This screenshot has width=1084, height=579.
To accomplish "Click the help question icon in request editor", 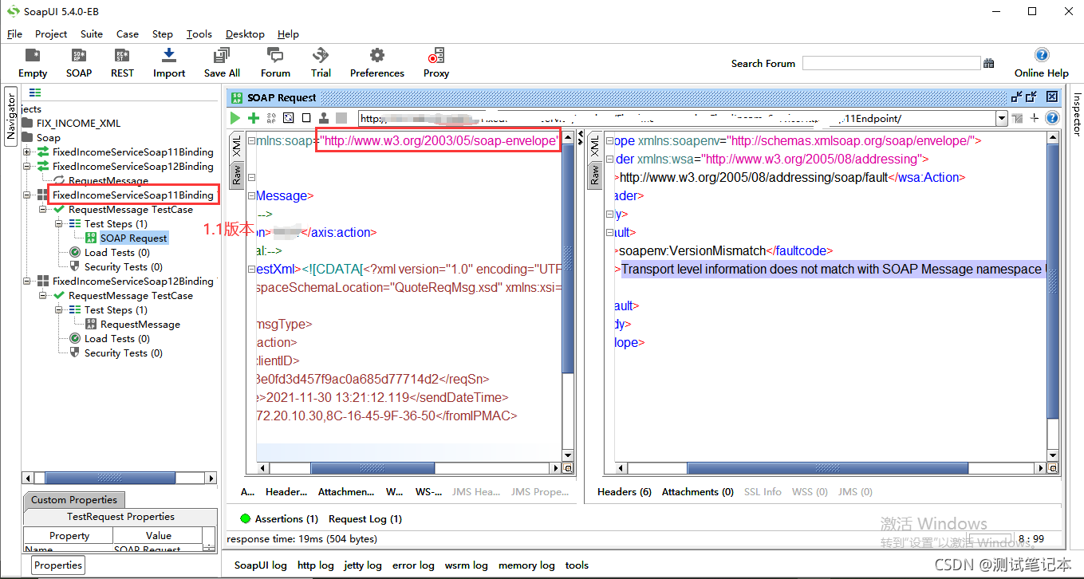I will (1052, 118).
